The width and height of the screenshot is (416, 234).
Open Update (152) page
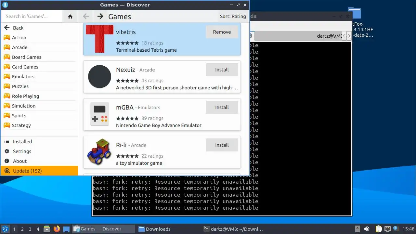pyautogui.click(x=39, y=171)
